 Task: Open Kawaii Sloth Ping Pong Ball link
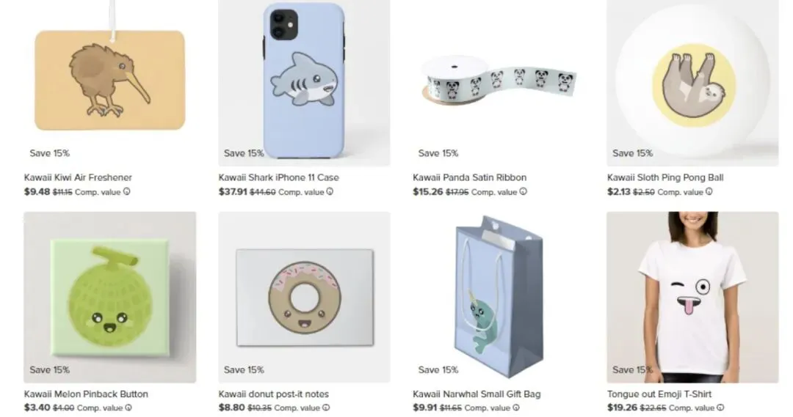click(x=665, y=177)
